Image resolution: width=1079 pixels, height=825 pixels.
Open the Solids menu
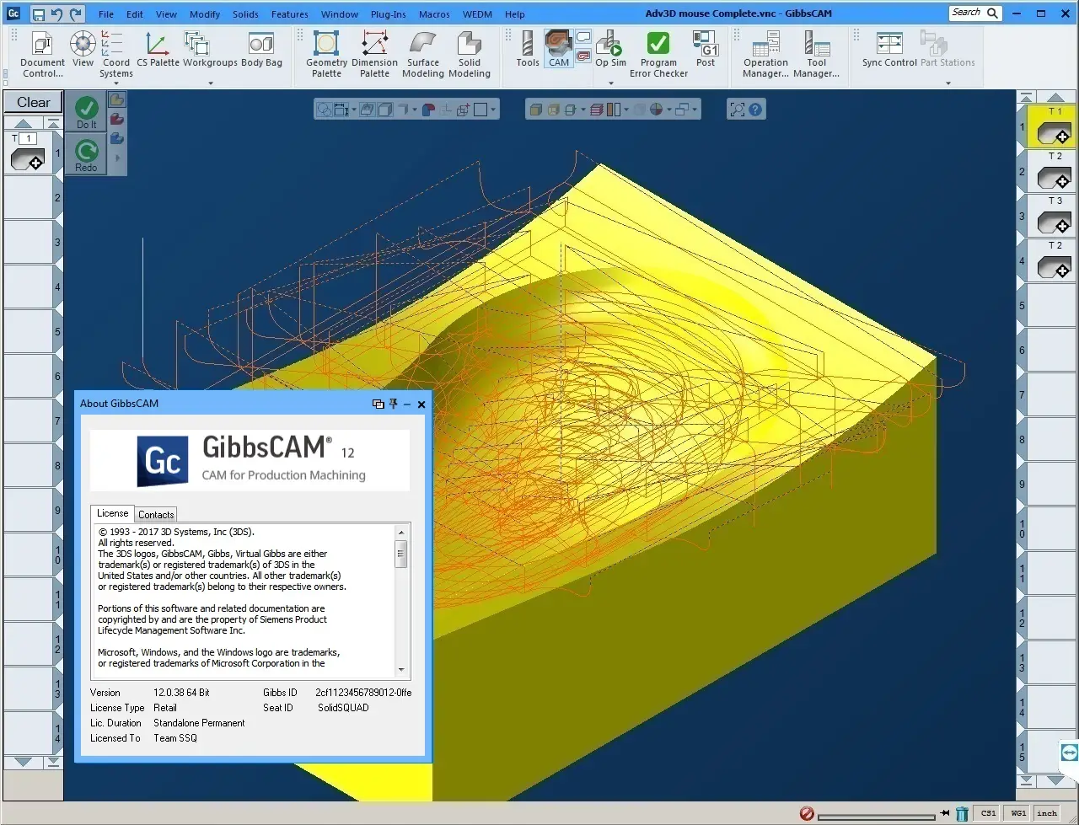point(245,14)
